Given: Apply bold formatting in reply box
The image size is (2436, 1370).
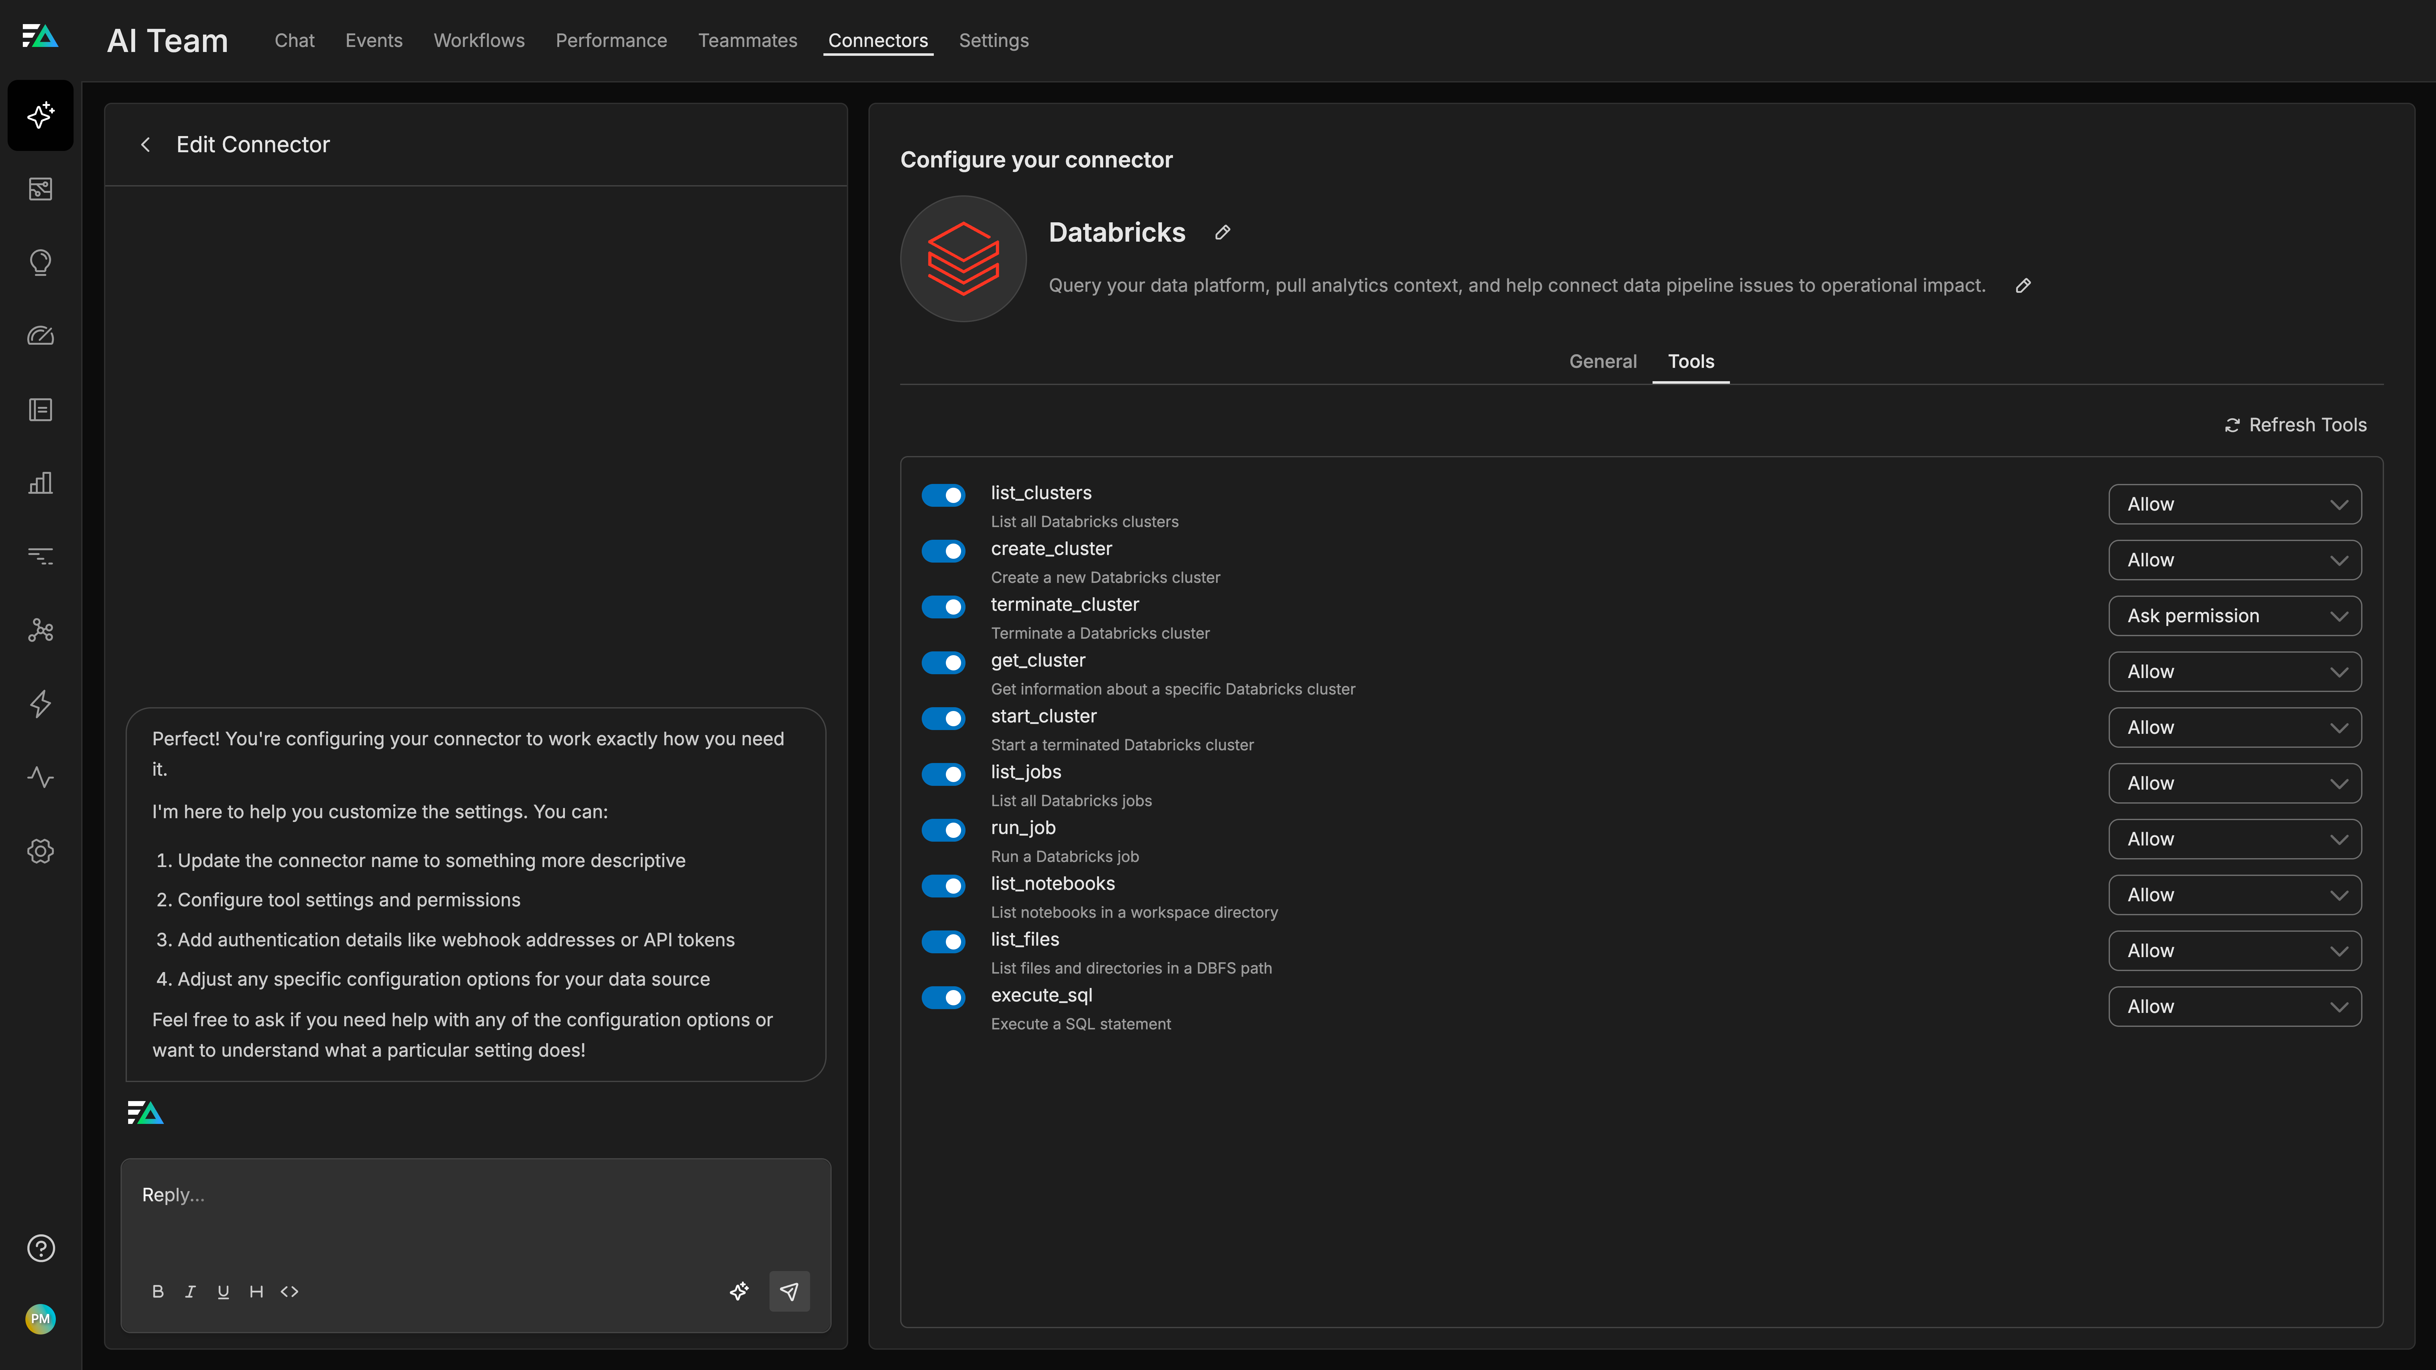Looking at the screenshot, I should click(x=158, y=1292).
